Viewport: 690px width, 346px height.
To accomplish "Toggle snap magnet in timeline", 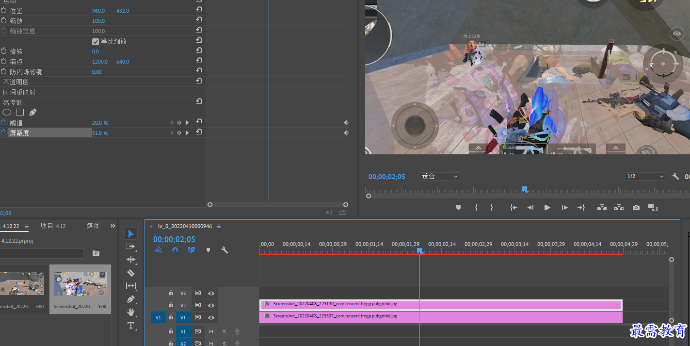I will coord(175,250).
